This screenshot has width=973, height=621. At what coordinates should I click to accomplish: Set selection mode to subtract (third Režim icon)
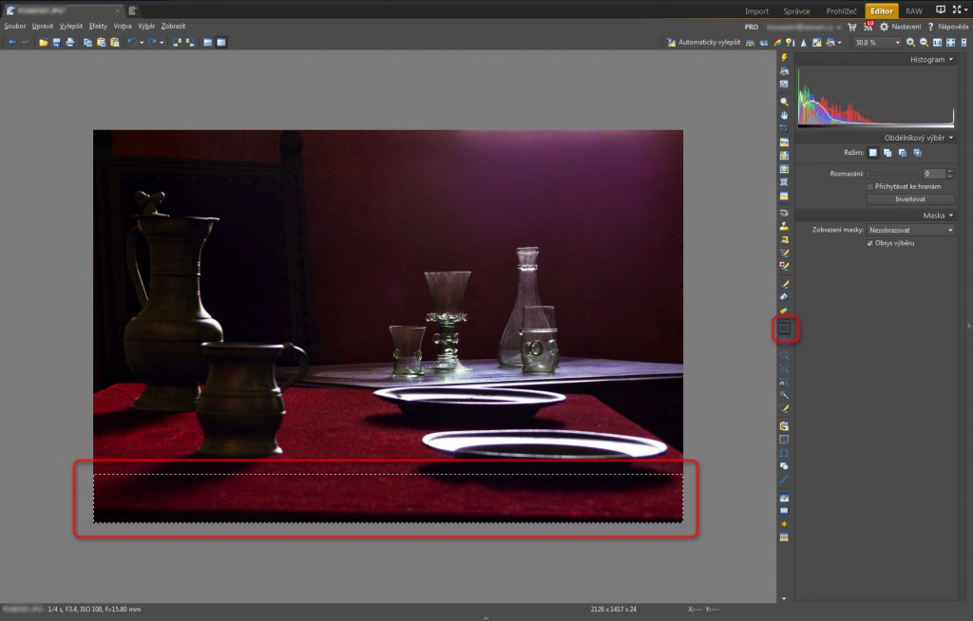pos(903,153)
